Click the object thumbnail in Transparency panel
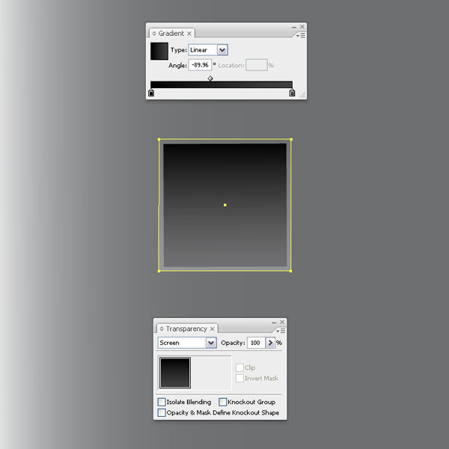This screenshot has height=449, width=449. pyautogui.click(x=175, y=373)
